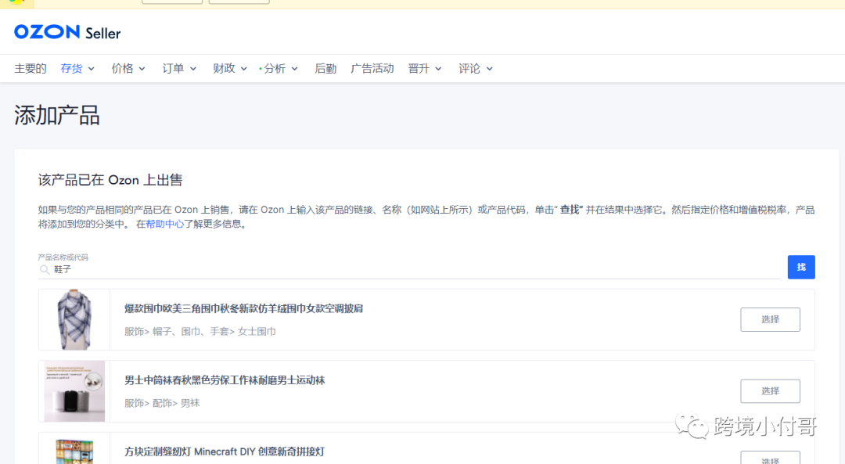Open the 主要的 menu item
This screenshot has width=845, height=464.
(x=31, y=68)
